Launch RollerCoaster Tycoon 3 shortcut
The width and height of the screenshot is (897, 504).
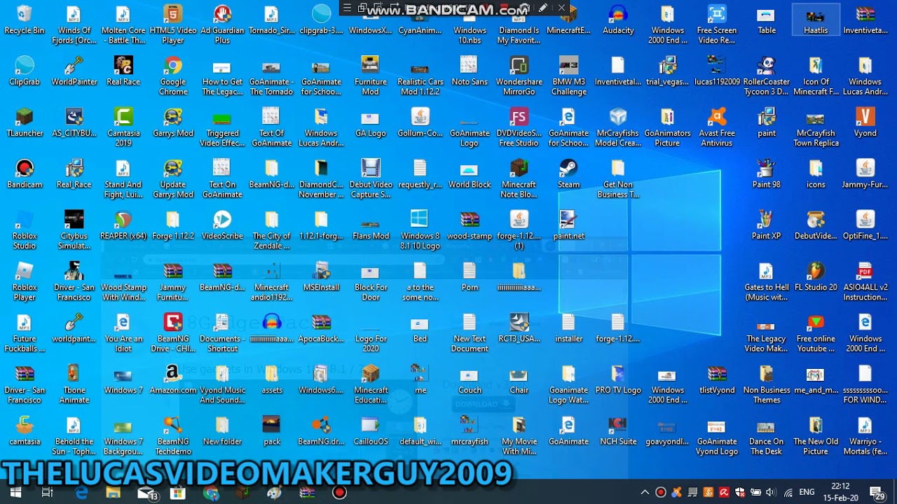[x=766, y=76]
